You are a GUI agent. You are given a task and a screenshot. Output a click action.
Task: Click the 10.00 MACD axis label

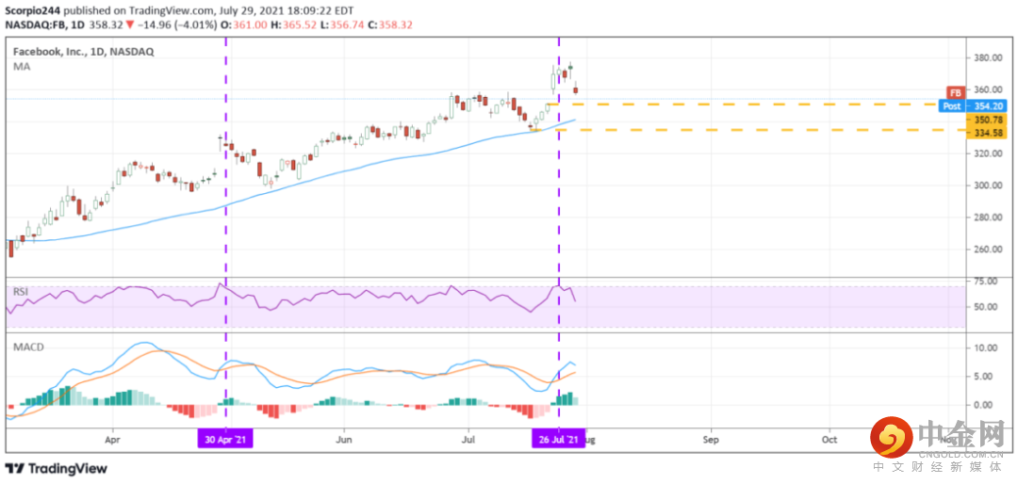[988, 347]
